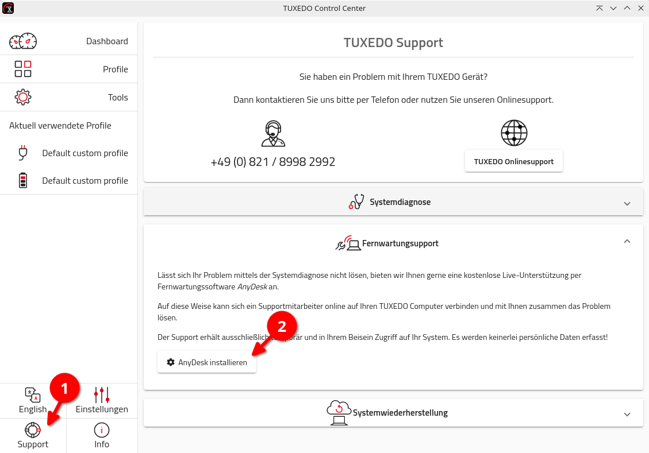
Task: Click the gear icon in AnyDesk button
Action: click(171, 362)
